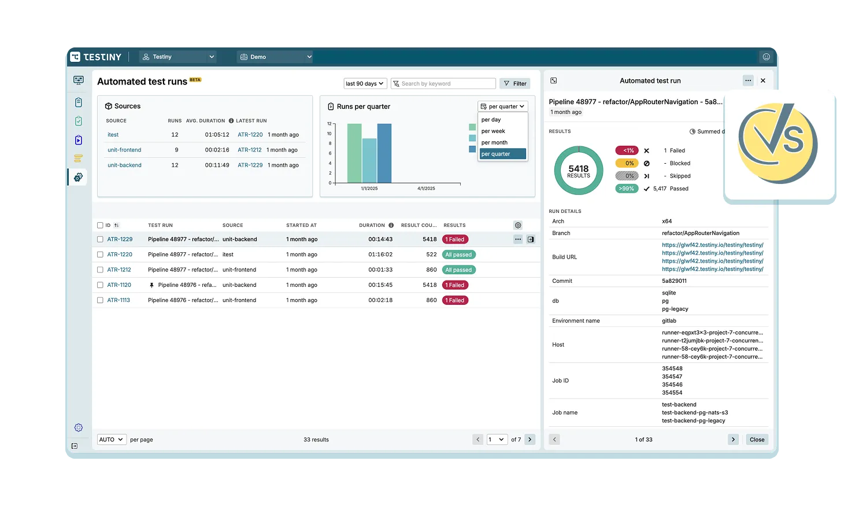Select the checkbox on the ATR-1113 row
The image size is (844, 505).
click(100, 300)
